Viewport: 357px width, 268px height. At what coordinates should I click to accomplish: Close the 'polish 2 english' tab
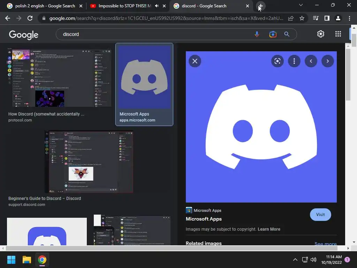(81, 6)
